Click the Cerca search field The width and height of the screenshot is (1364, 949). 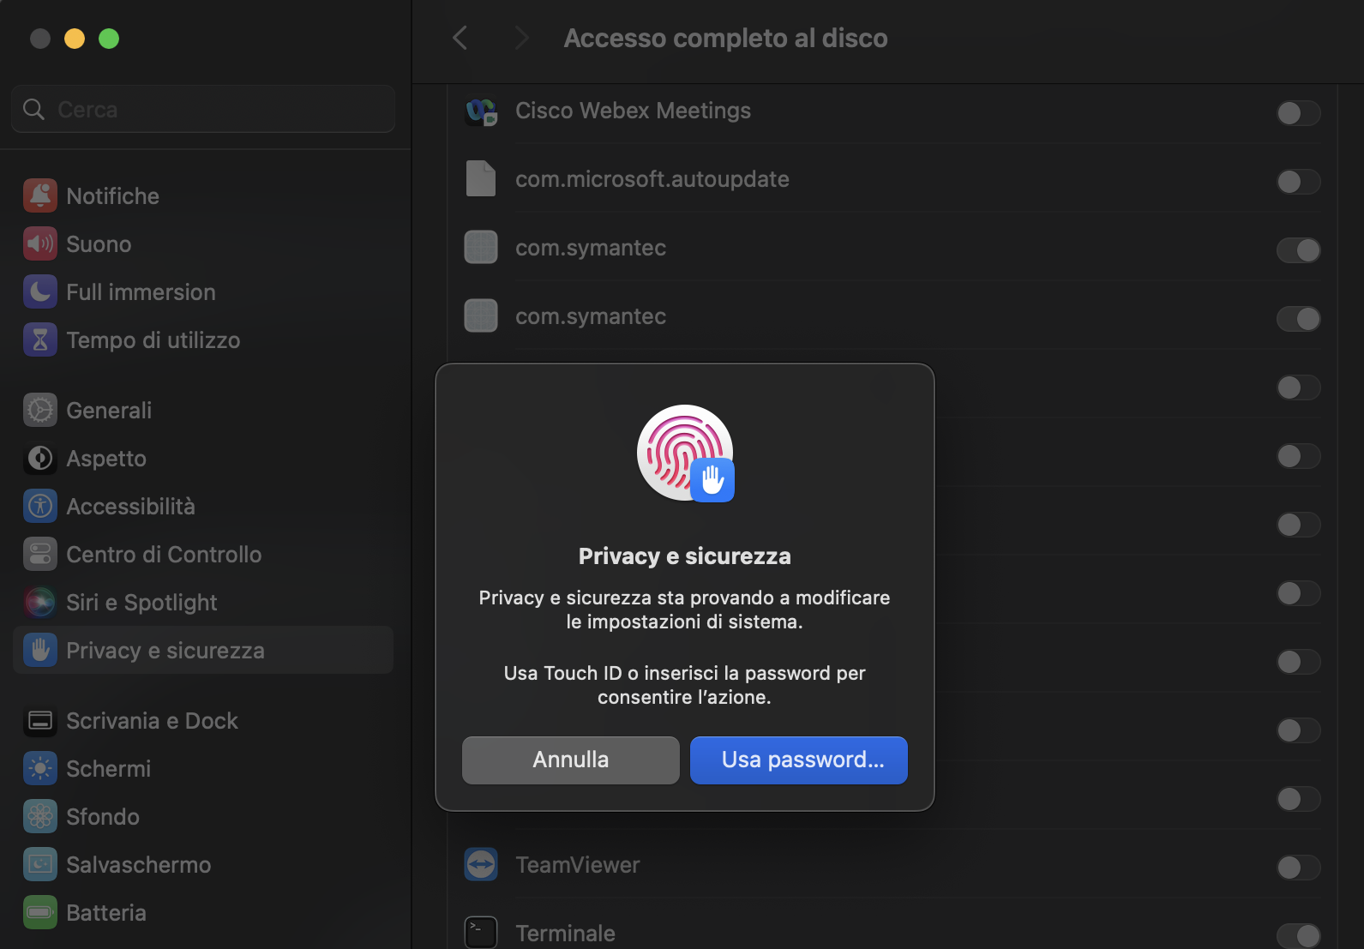(203, 109)
